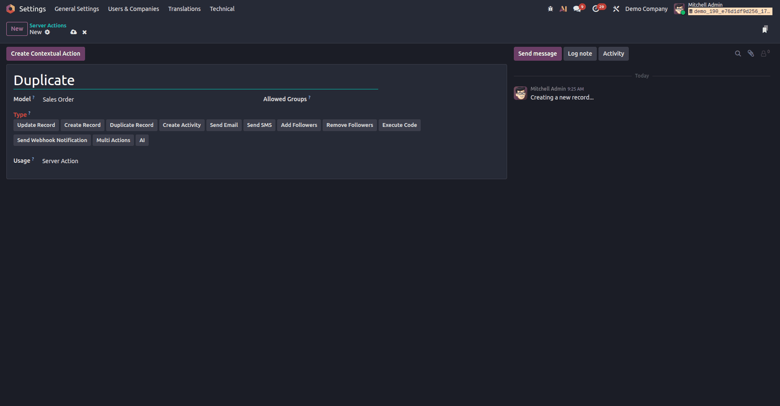Open the Translations menu

184,8
